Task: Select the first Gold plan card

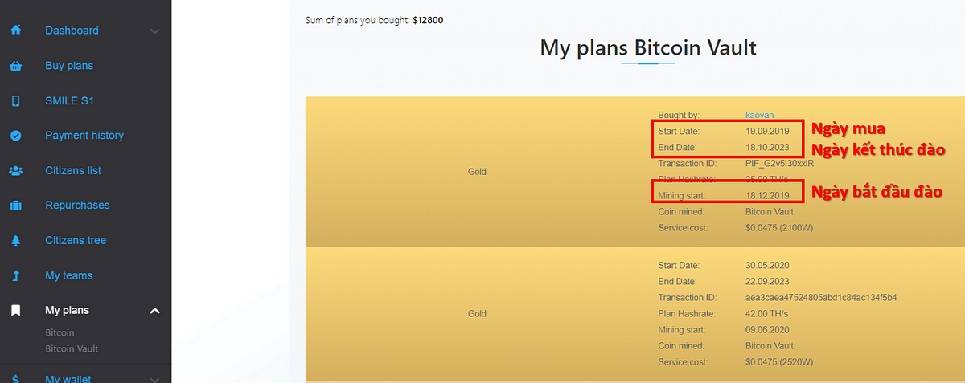Action: 634,171
